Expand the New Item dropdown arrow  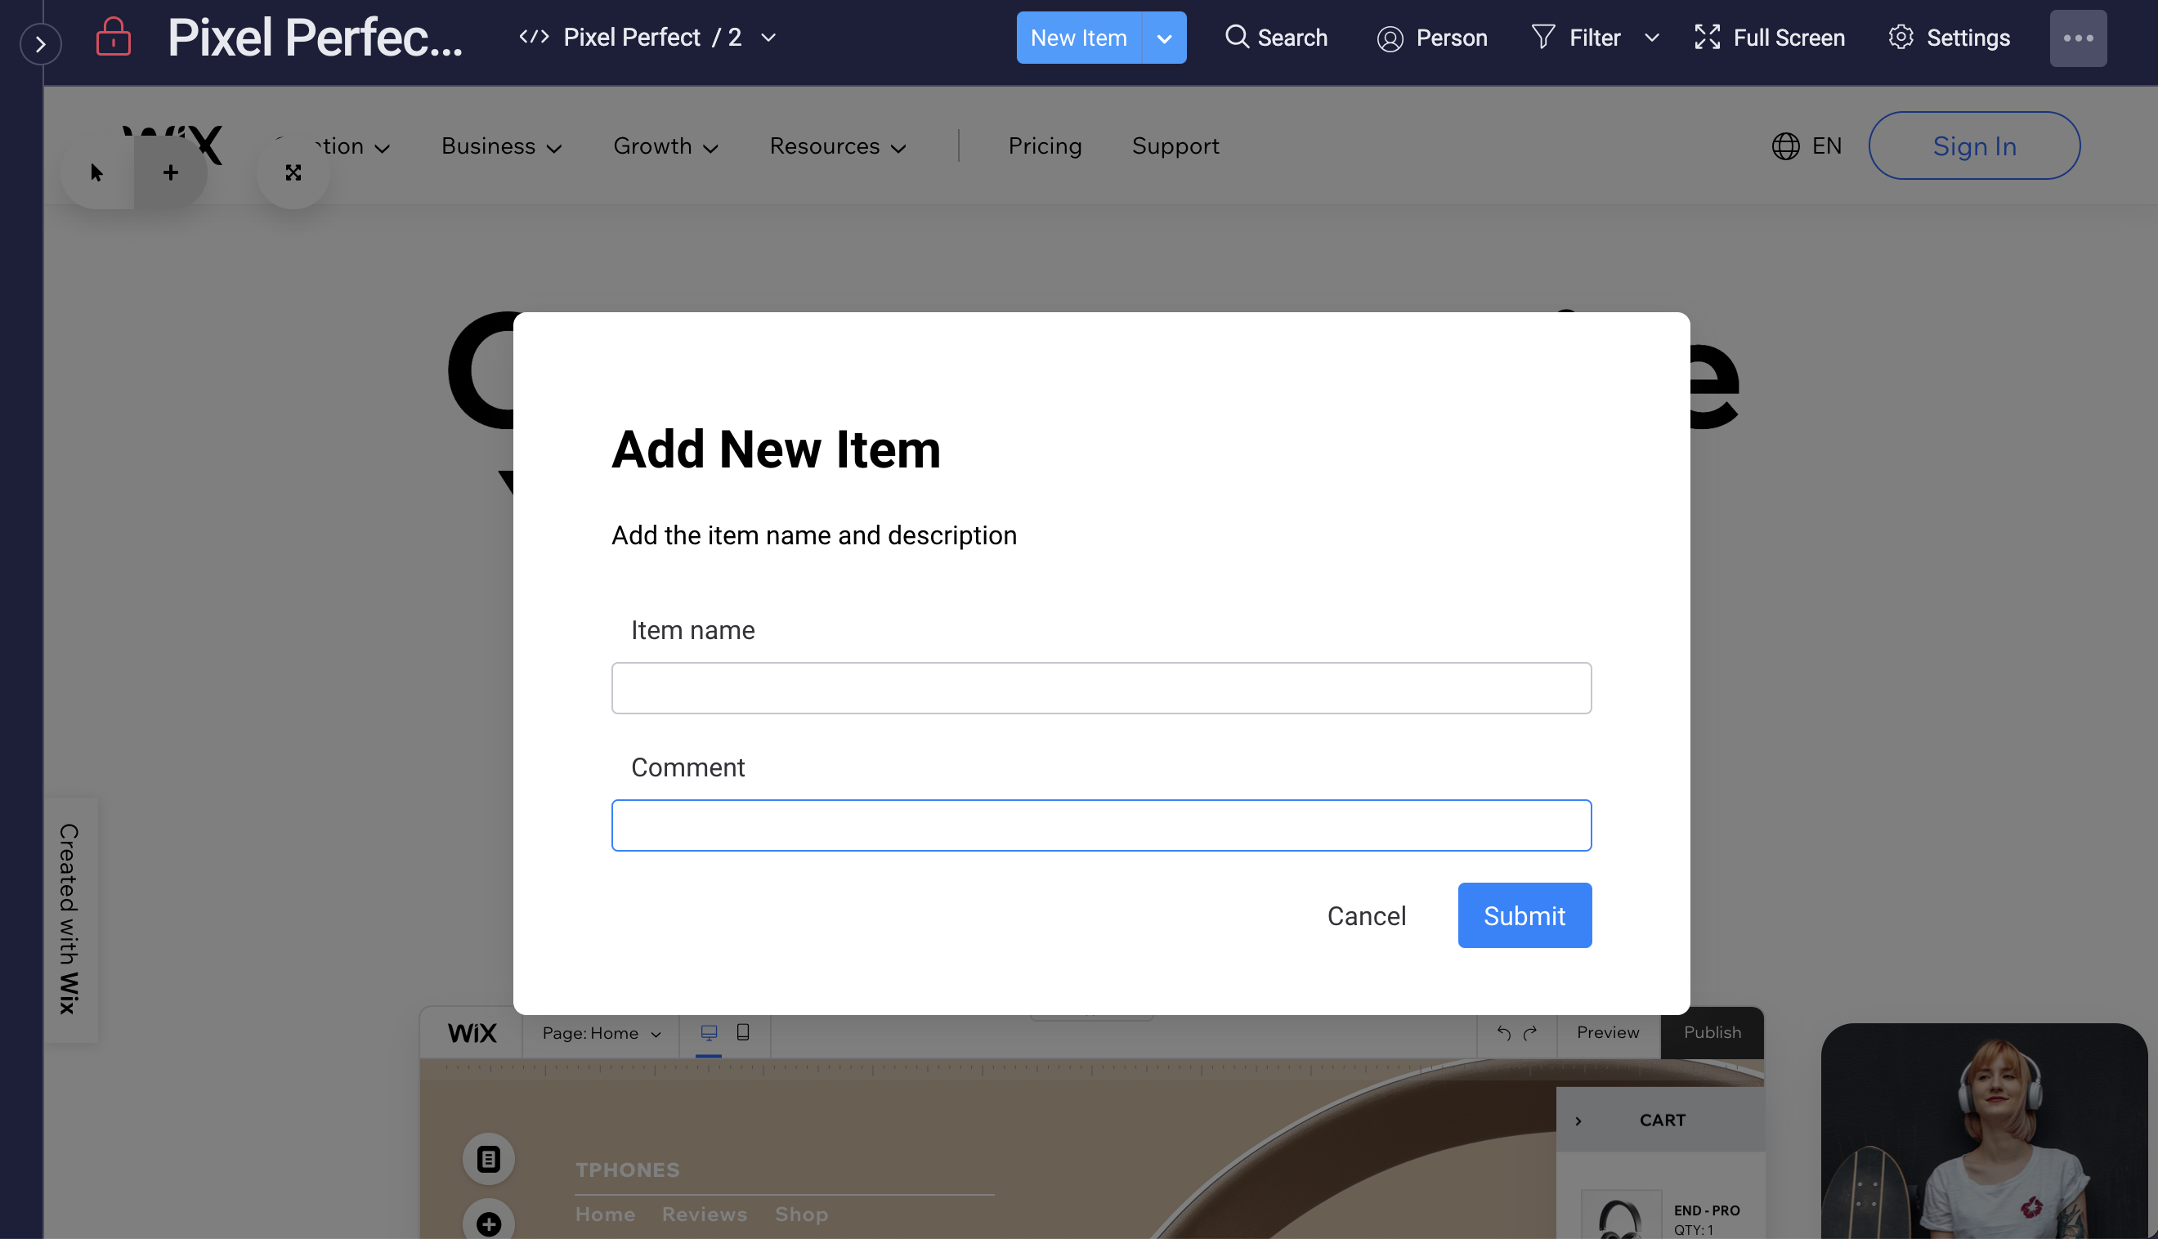1163,38
